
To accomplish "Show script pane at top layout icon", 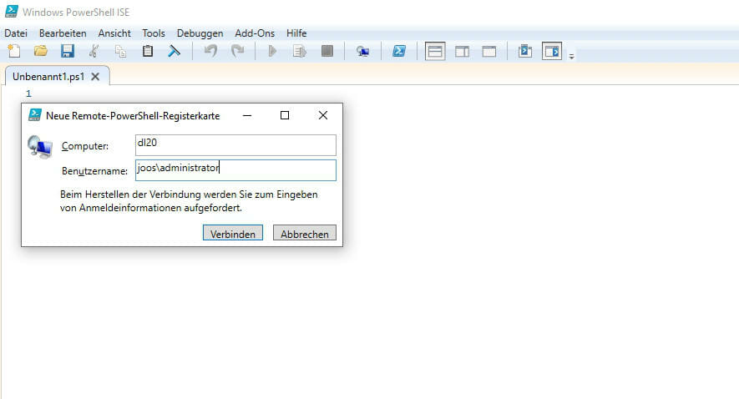I will (x=435, y=52).
